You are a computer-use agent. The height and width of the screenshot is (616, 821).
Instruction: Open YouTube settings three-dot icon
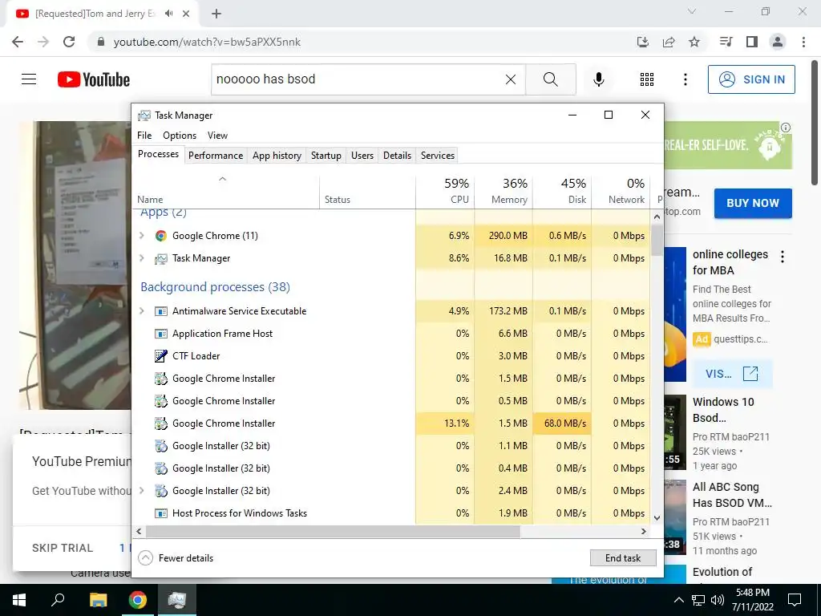click(x=685, y=79)
